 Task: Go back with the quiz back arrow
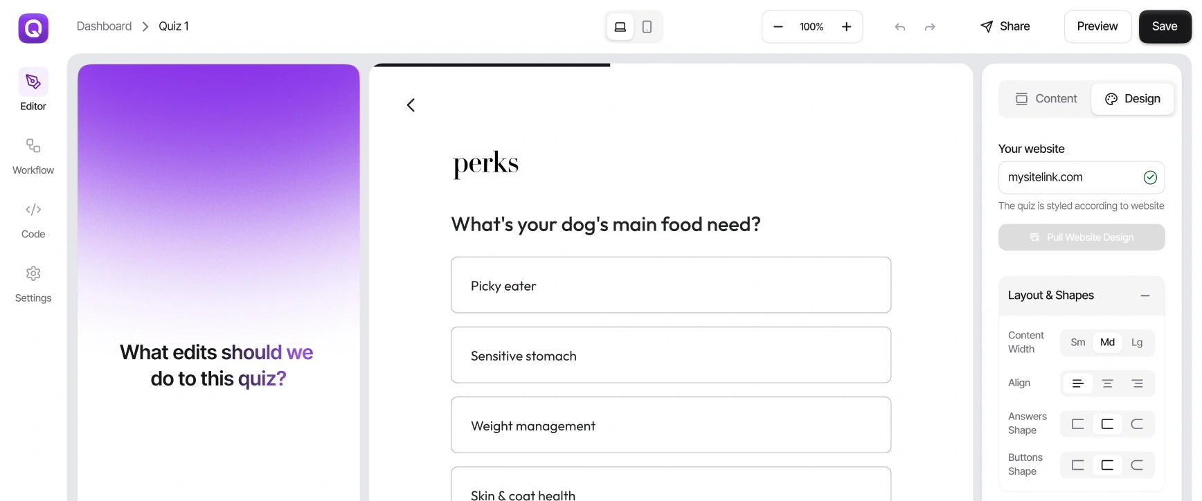tap(411, 105)
